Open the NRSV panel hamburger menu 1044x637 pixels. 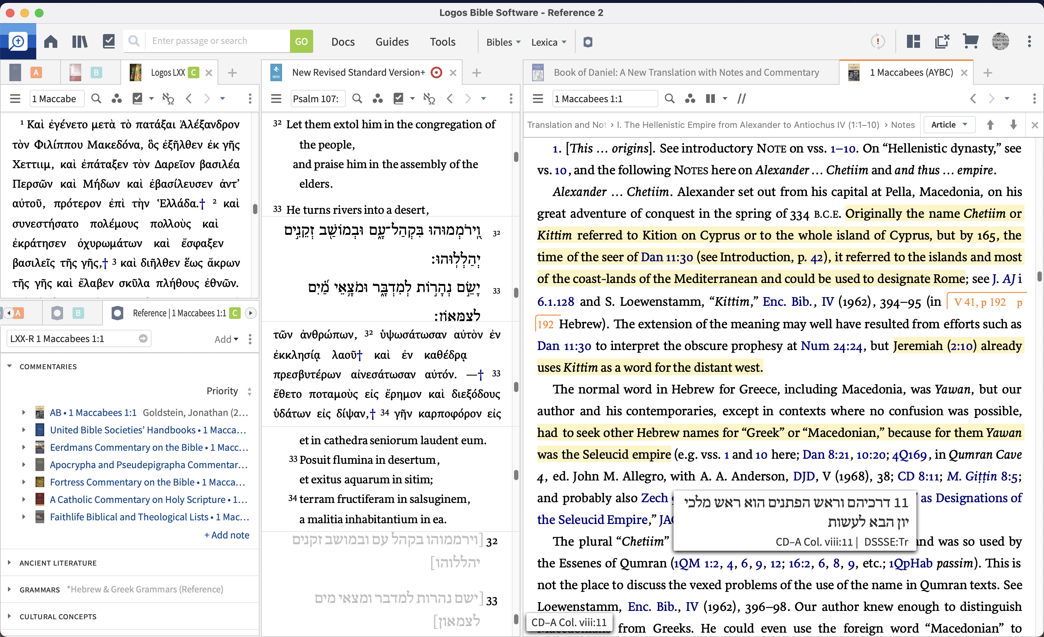tap(276, 99)
